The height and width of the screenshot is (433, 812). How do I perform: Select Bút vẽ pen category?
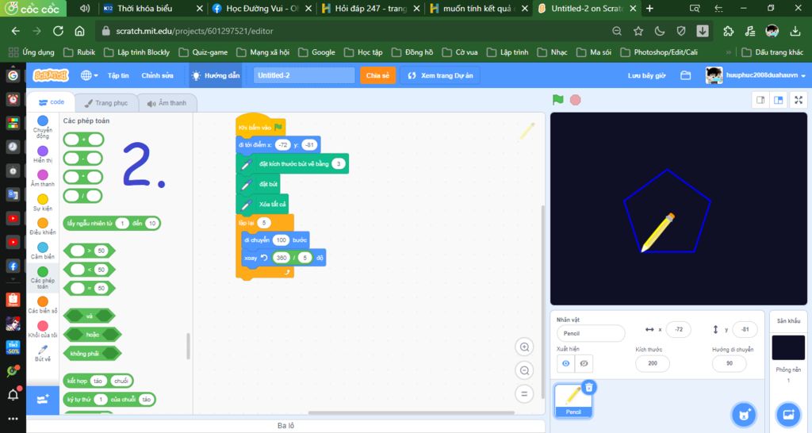click(x=43, y=353)
